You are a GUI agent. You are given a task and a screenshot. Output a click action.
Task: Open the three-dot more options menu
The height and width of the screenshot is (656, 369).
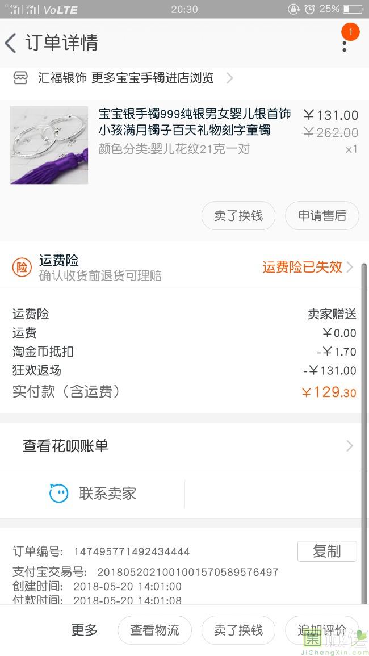pyautogui.click(x=344, y=45)
